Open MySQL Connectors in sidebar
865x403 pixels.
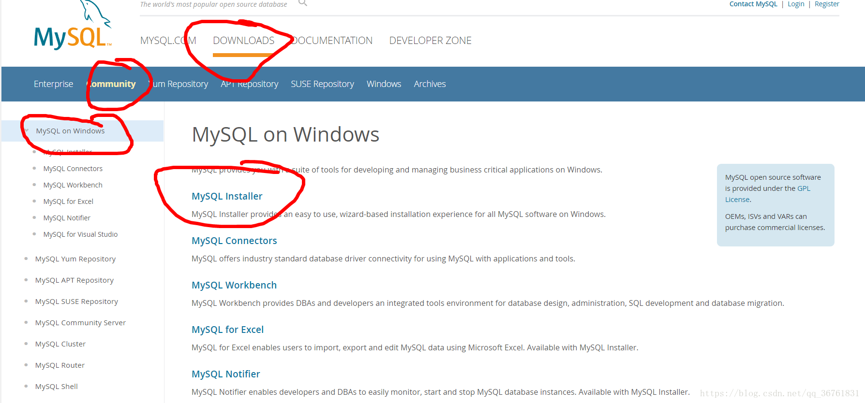(x=73, y=169)
